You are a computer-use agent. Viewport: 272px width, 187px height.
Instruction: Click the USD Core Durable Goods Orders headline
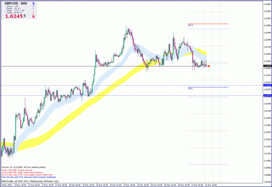point(27,175)
